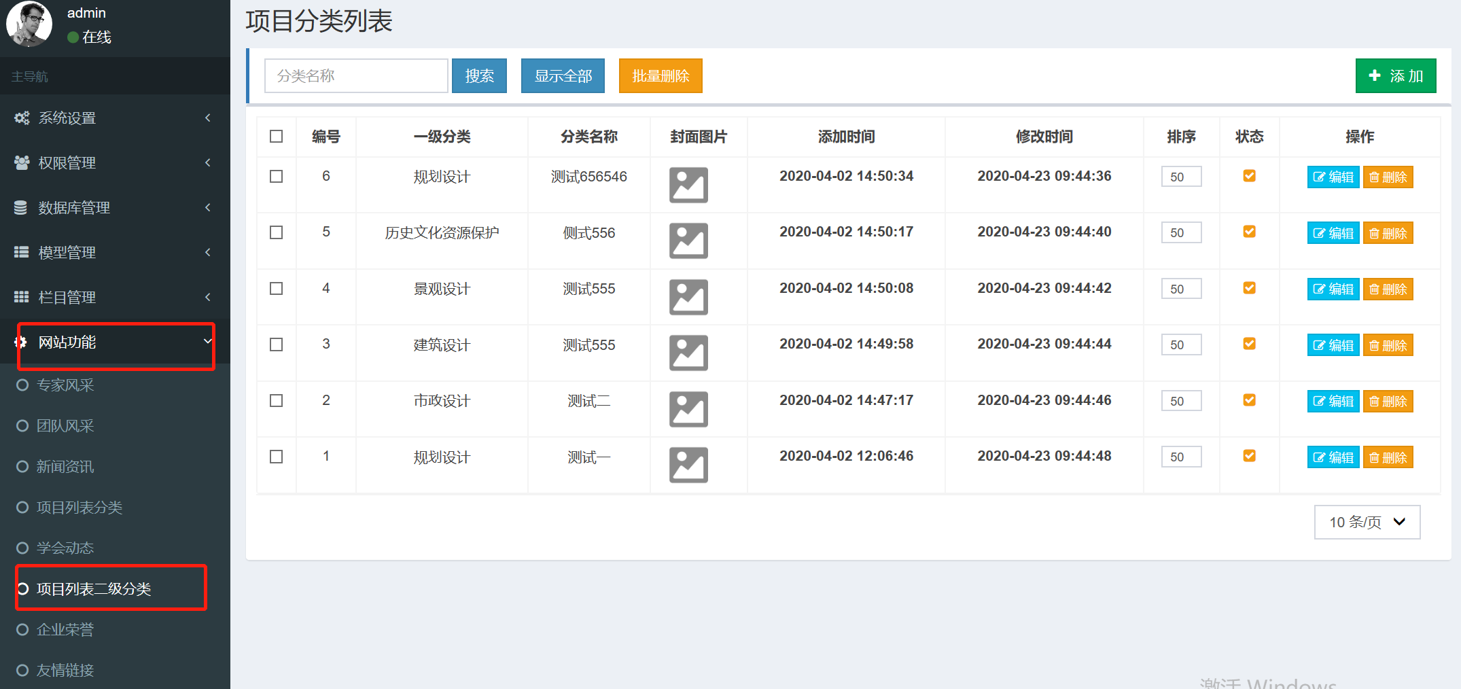Click the sort order field for 测试656546
This screenshot has width=1461, height=689.
(1181, 177)
